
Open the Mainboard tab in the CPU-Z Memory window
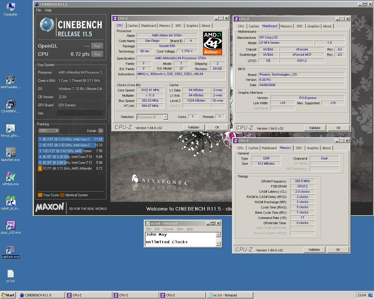(x=269, y=148)
